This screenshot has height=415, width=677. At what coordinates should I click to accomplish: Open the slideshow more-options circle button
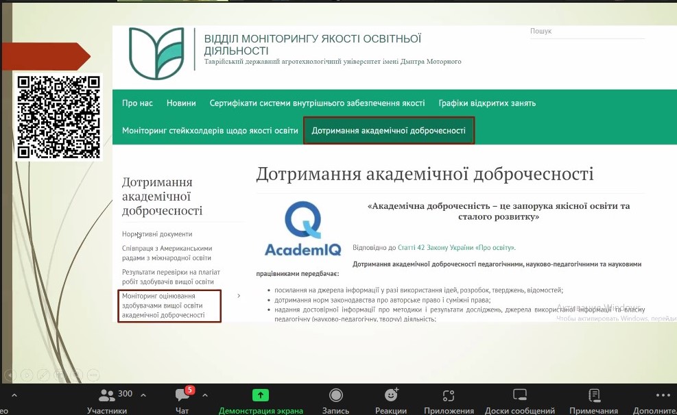point(93,375)
